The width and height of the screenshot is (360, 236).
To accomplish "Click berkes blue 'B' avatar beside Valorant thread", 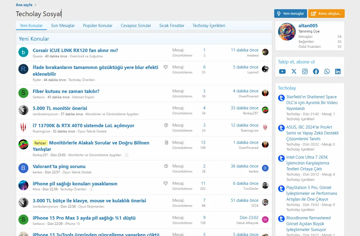I will click(23, 168).
